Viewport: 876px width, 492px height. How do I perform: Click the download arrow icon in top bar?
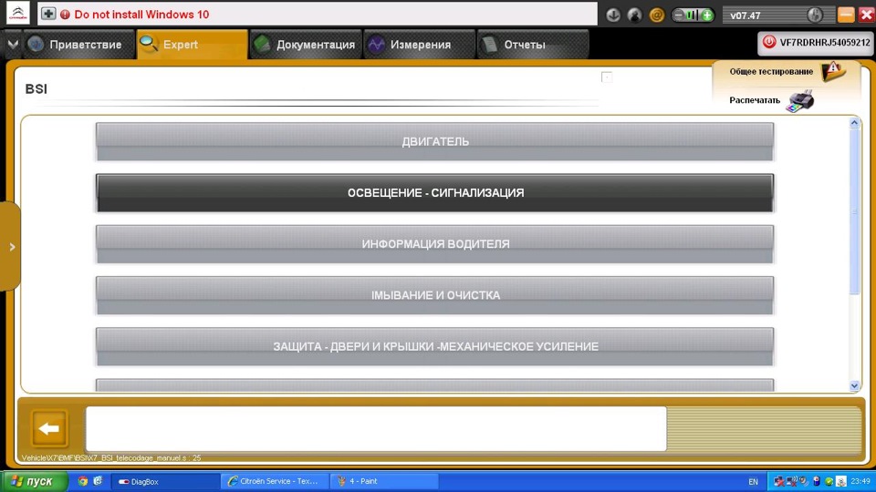pos(613,15)
